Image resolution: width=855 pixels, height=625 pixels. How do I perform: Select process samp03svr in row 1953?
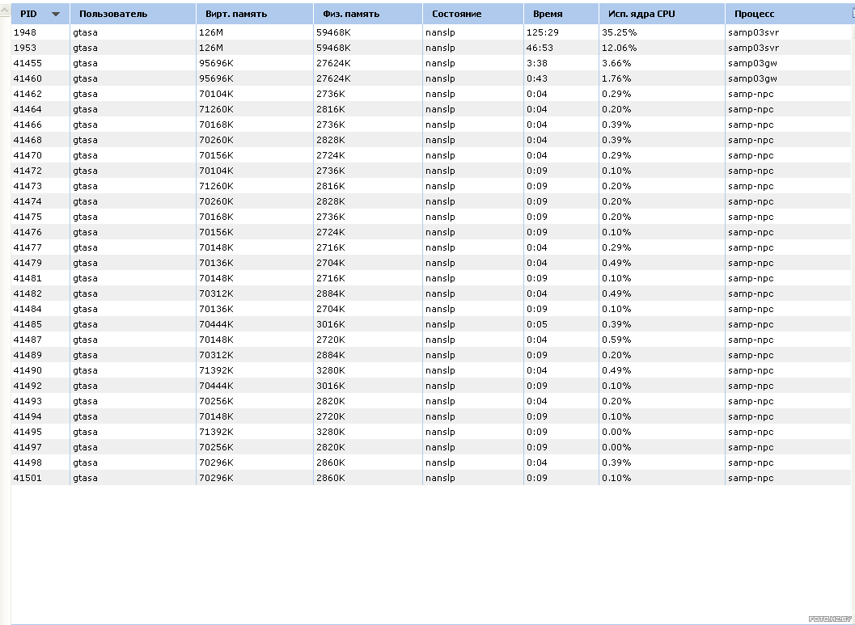coord(754,48)
